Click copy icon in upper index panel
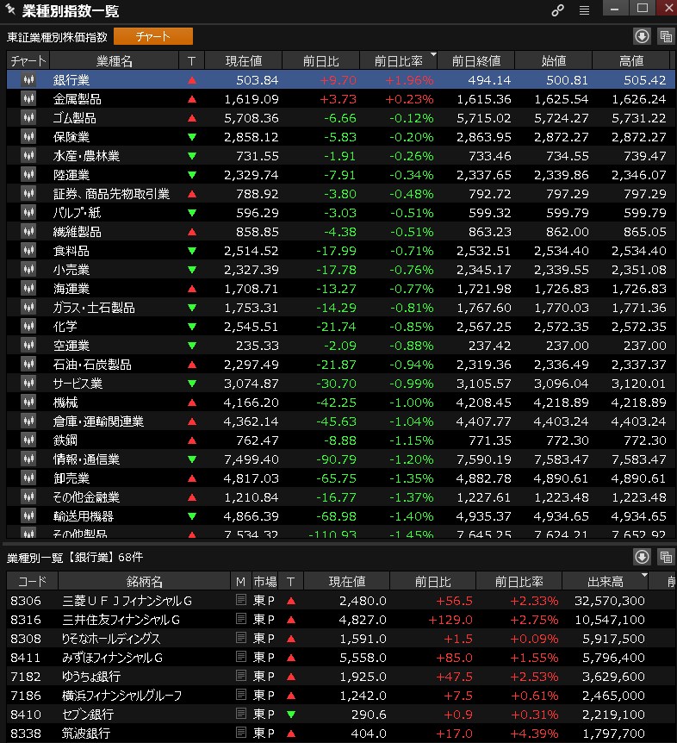677x743 pixels. coord(666,36)
